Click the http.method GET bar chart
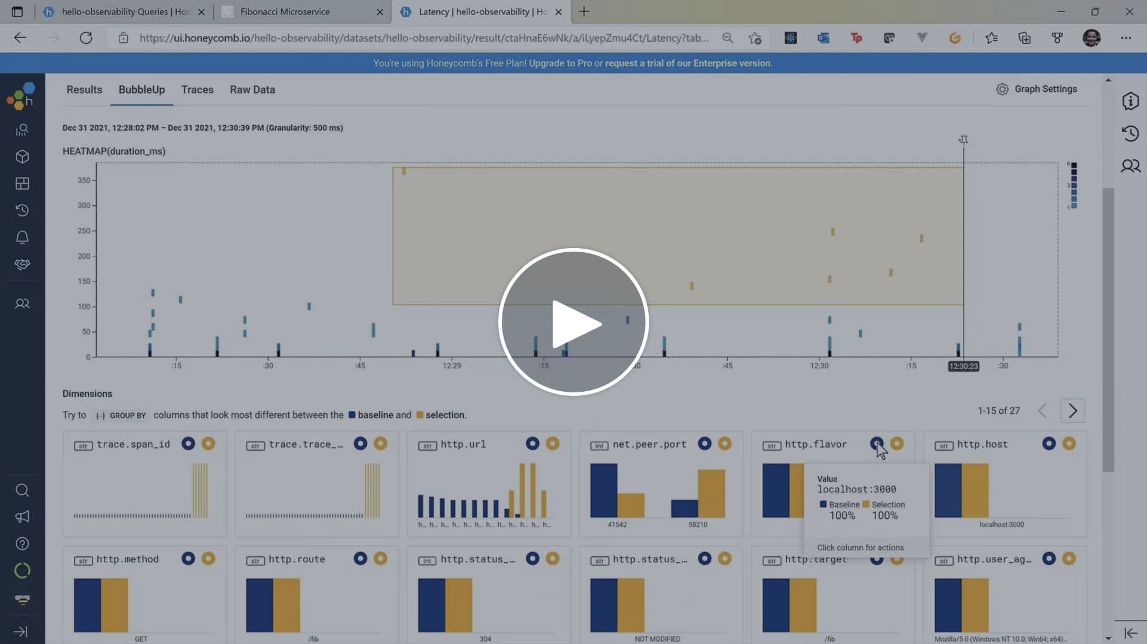The width and height of the screenshot is (1147, 644). (101, 605)
